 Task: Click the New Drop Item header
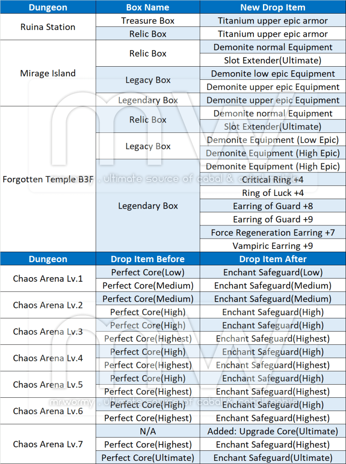point(272,7)
